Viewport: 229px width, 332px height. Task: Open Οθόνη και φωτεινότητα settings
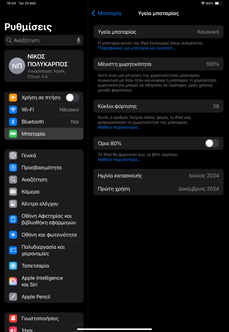(44, 235)
